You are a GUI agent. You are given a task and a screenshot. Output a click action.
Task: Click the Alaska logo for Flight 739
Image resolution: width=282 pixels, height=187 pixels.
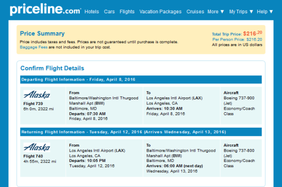tap(37, 95)
